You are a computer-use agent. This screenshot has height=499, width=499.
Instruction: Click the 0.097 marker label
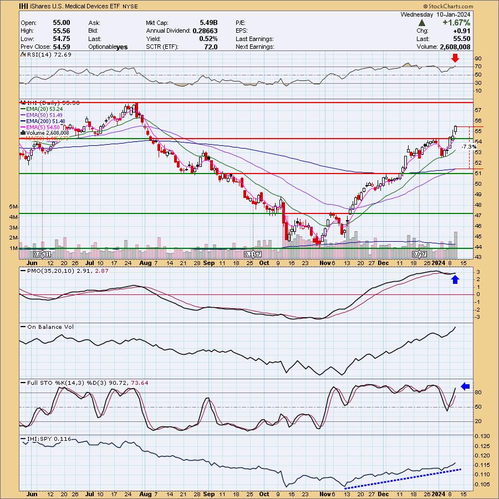point(419,254)
